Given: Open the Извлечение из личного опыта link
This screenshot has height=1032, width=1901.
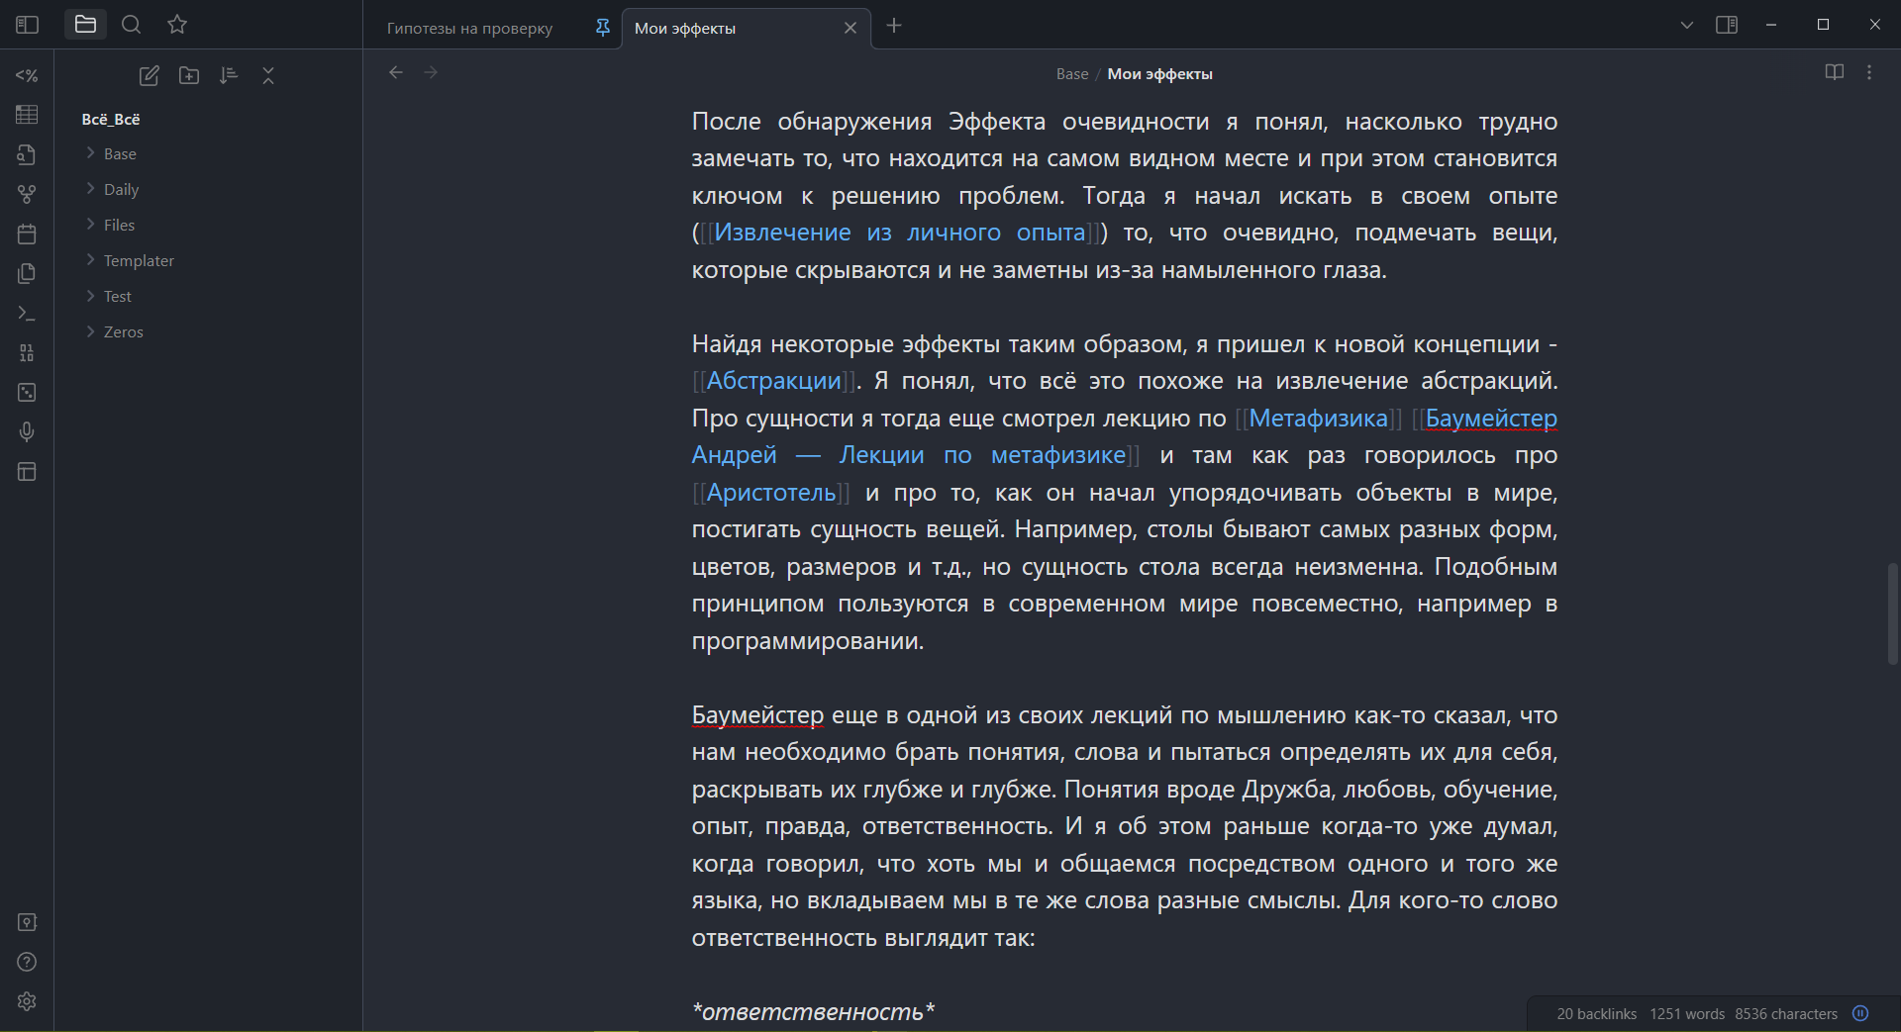Looking at the screenshot, I should point(900,233).
